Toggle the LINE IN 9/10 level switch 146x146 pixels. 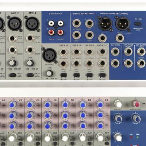click(x=90, y=75)
